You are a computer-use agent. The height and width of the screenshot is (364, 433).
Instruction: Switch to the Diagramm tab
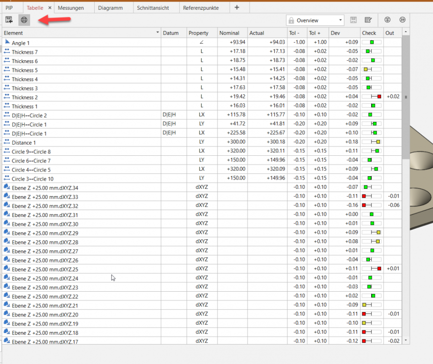point(110,8)
